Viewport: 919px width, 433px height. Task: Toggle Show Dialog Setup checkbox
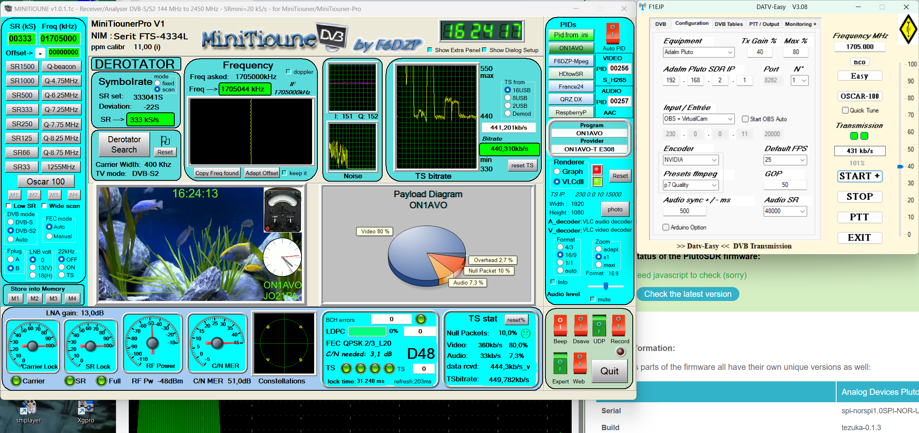[484, 50]
